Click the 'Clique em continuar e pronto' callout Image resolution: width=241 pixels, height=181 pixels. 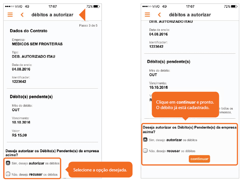185,105
